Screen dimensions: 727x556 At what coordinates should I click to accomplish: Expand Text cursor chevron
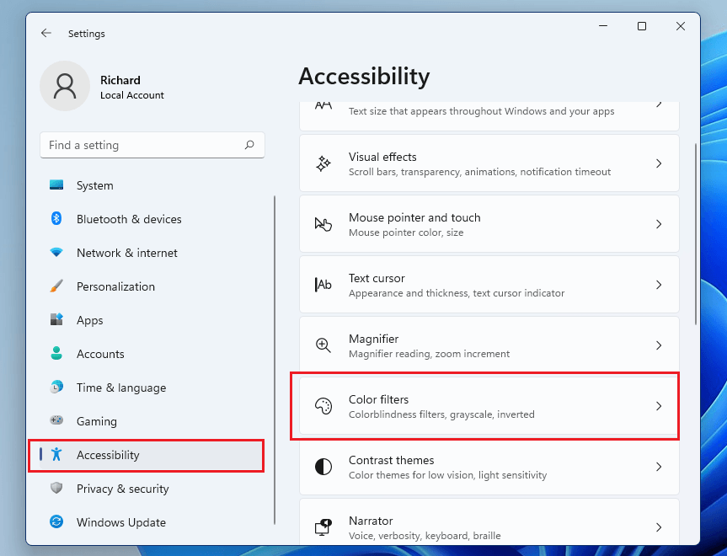click(x=659, y=285)
